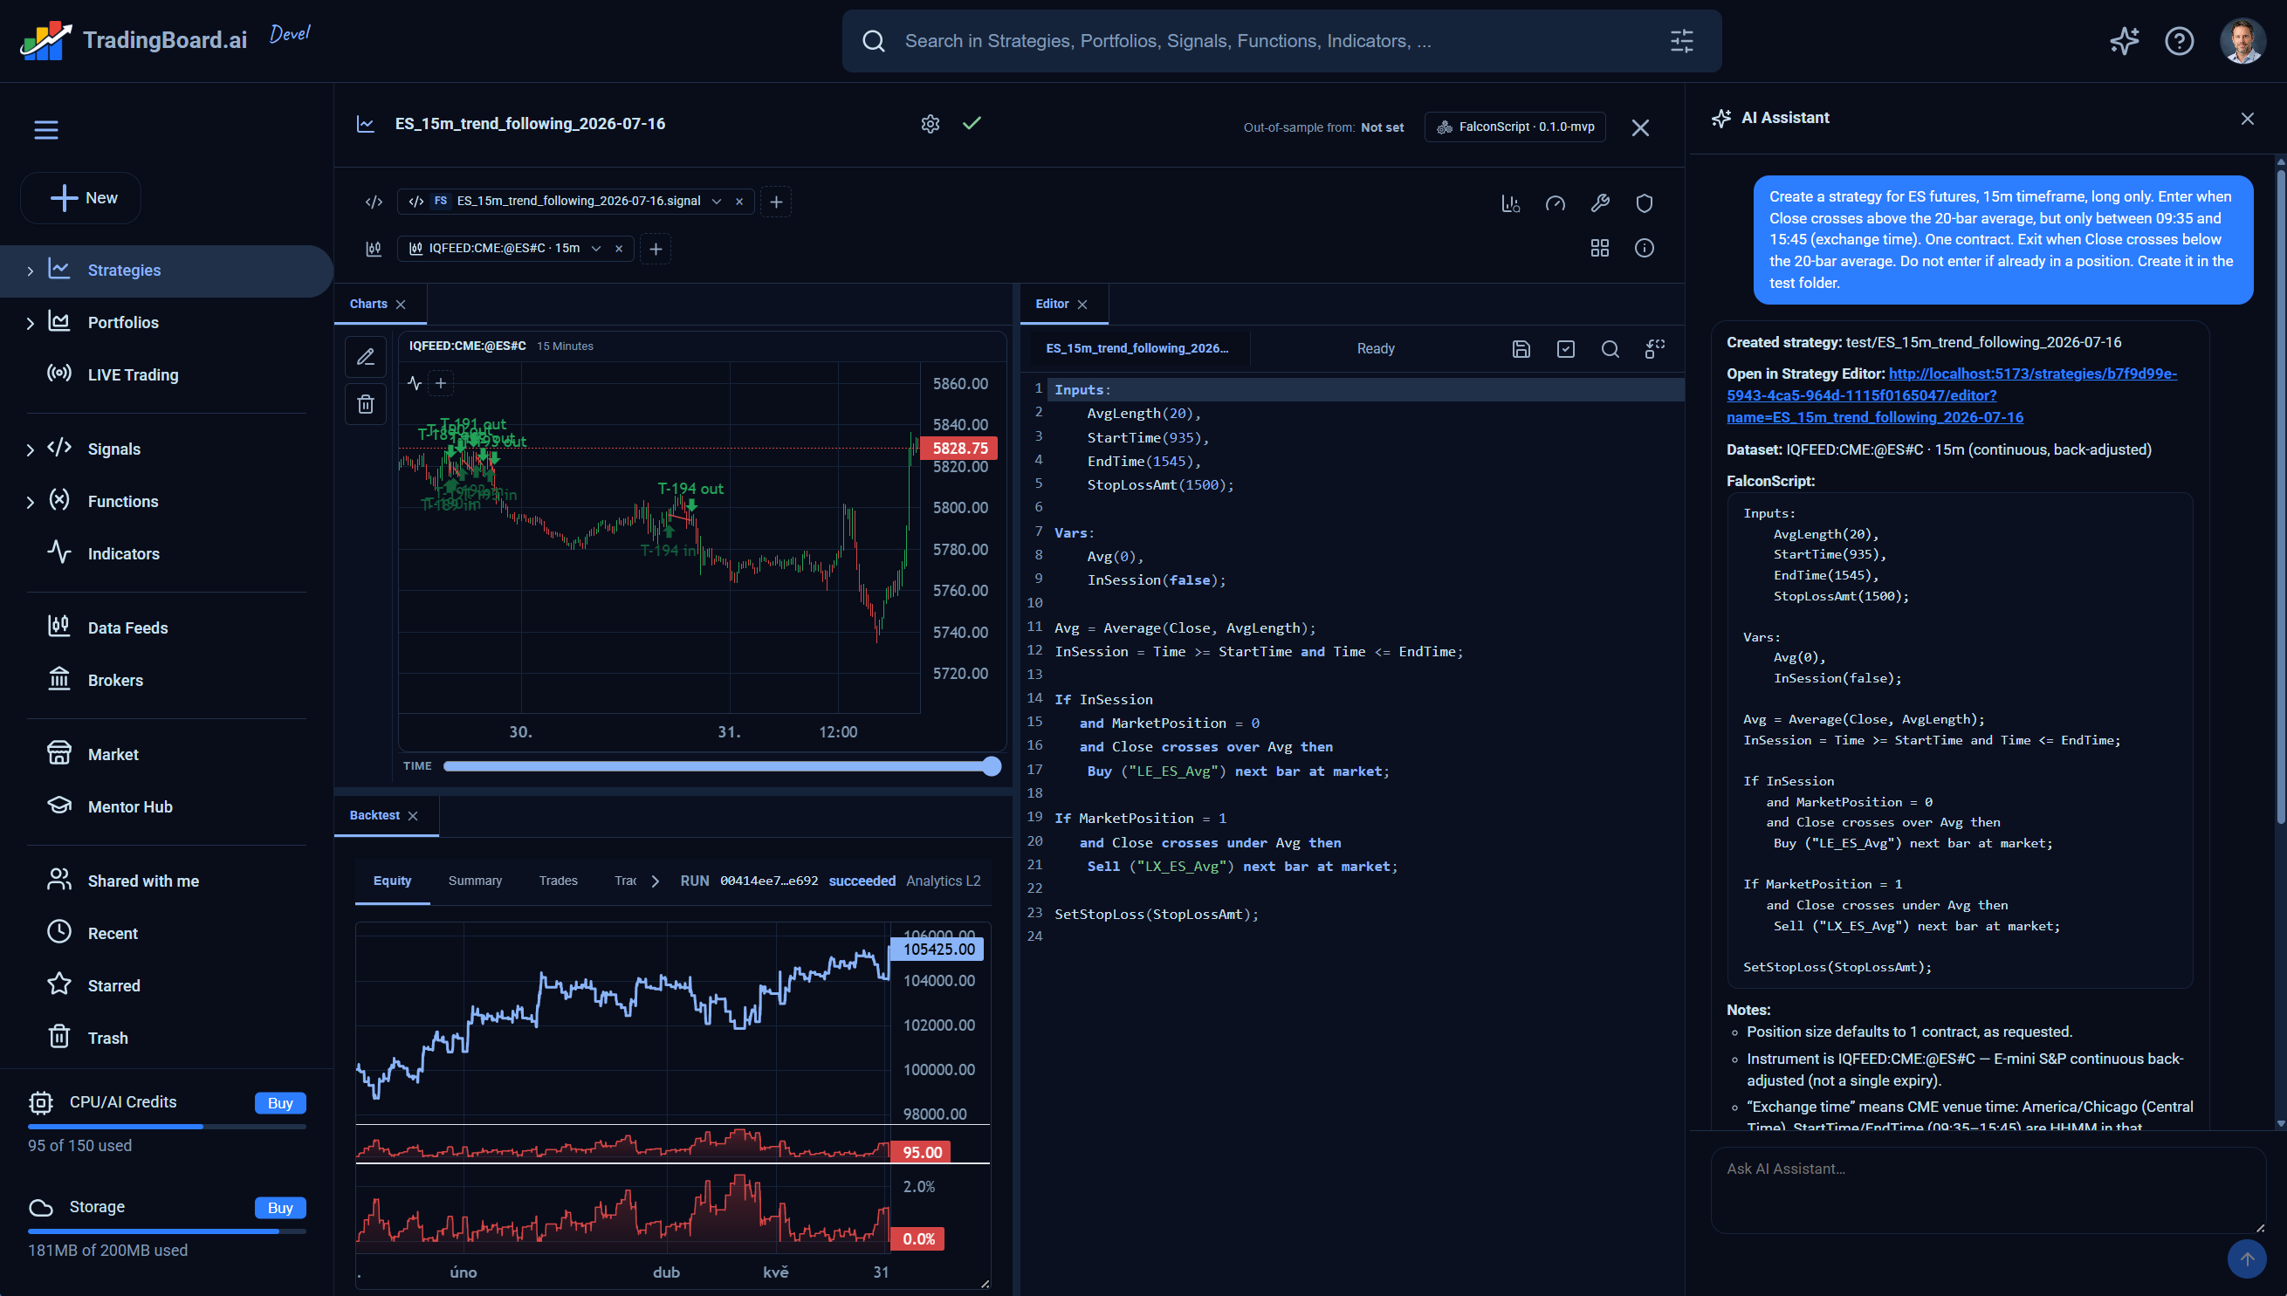Open help question mark icon
2287x1296 pixels.
coord(2180,41)
